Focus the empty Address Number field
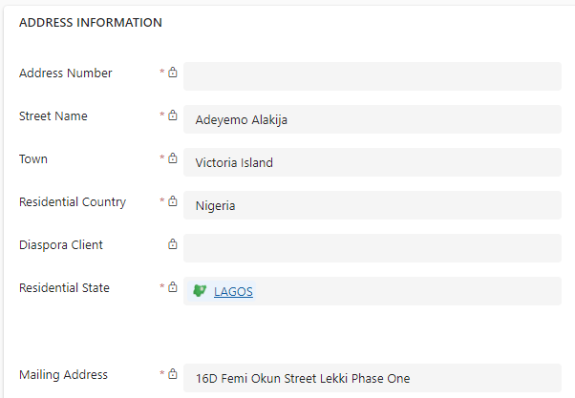Image resolution: width=575 pixels, height=398 pixels. [x=373, y=76]
